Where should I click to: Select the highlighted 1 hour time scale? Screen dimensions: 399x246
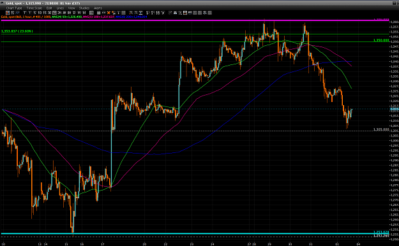(54, 13)
